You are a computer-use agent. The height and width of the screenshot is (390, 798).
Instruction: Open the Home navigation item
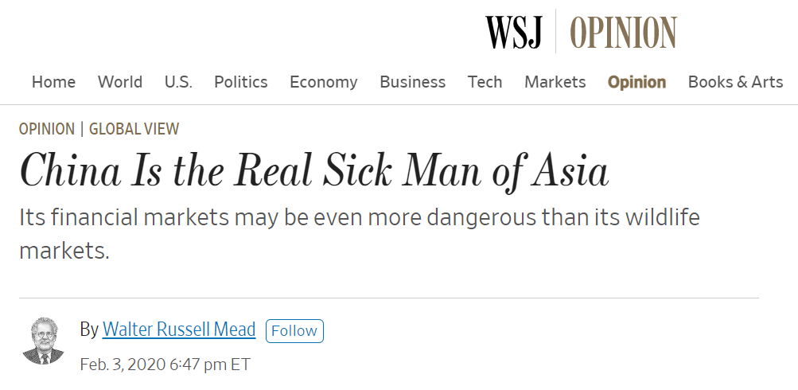(53, 82)
